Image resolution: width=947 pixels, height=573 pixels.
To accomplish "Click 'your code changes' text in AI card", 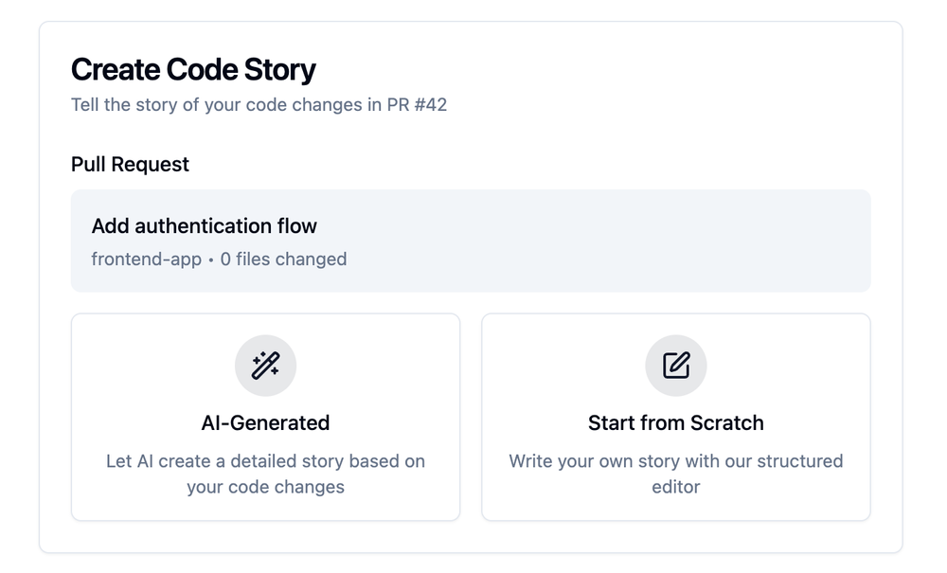I will (x=265, y=487).
